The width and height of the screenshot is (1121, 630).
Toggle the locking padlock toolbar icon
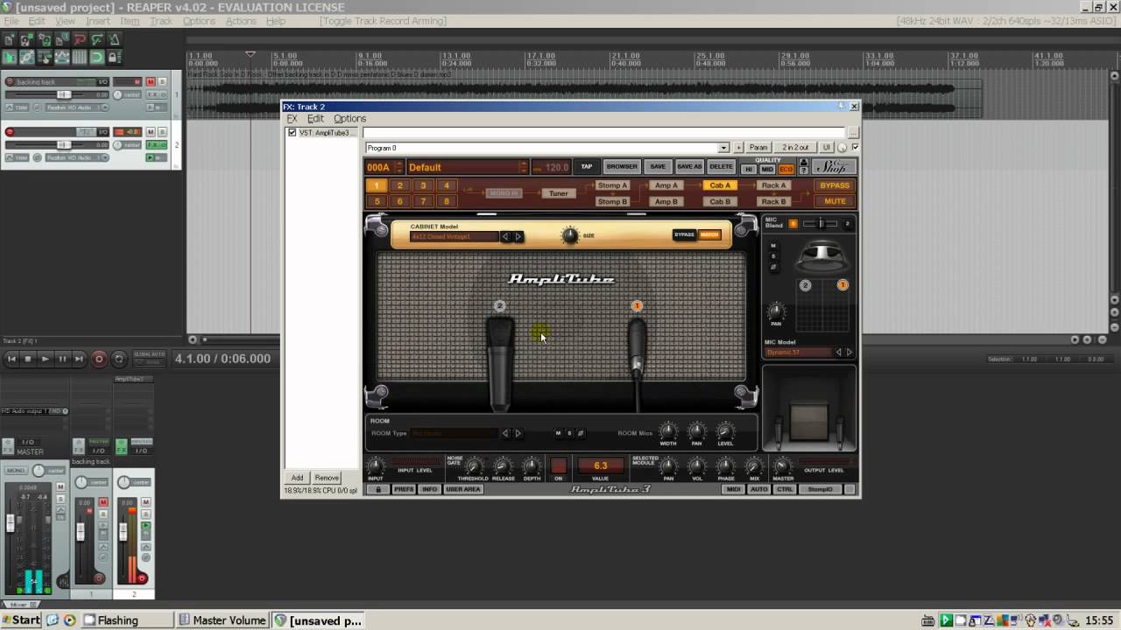tap(115, 58)
